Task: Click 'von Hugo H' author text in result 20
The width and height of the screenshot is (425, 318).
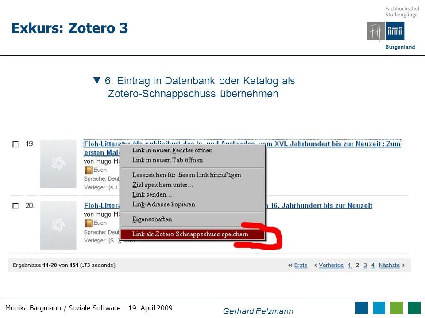Action: pyautogui.click(x=102, y=215)
